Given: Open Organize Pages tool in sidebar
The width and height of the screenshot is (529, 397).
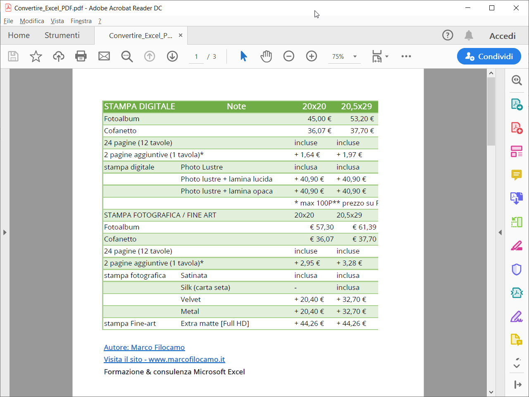Looking at the screenshot, I should [517, 151].
